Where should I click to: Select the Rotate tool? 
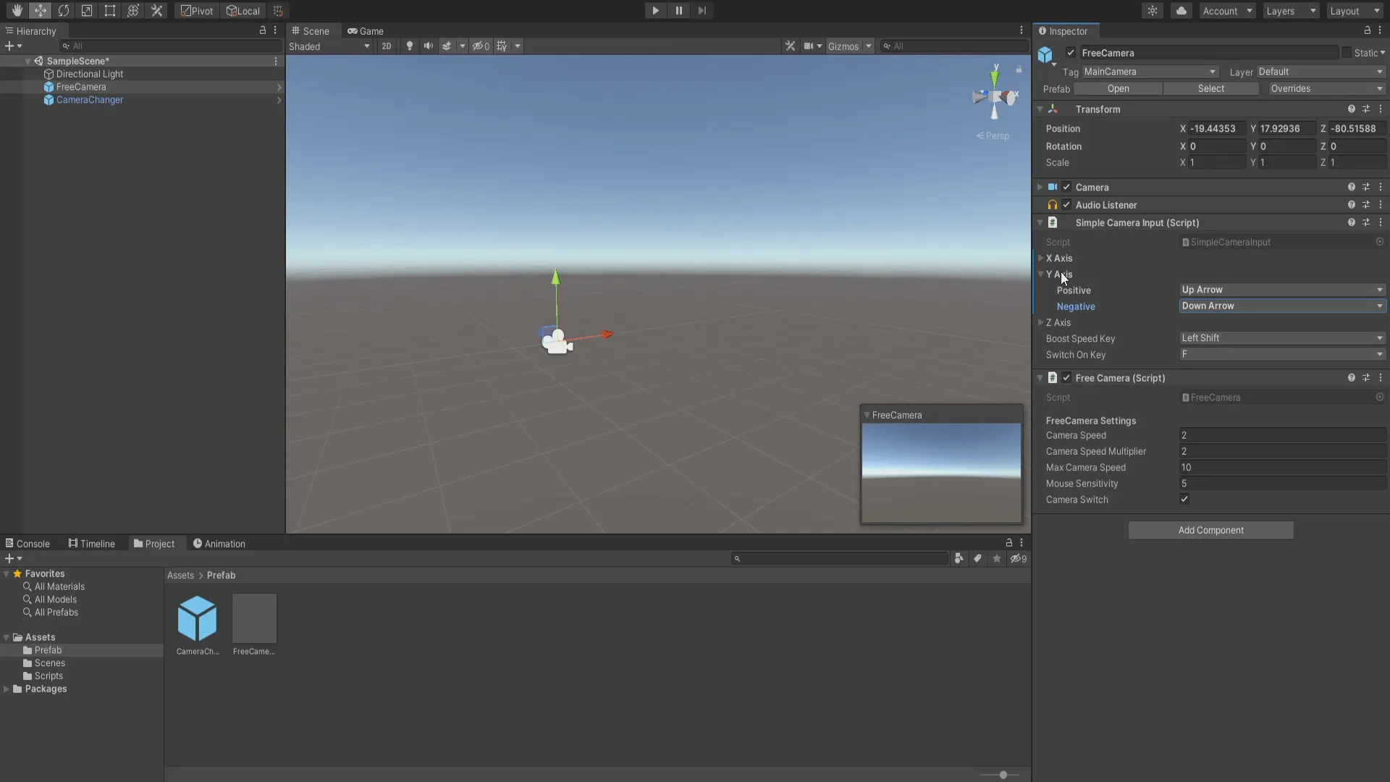[x=64, y=11]
